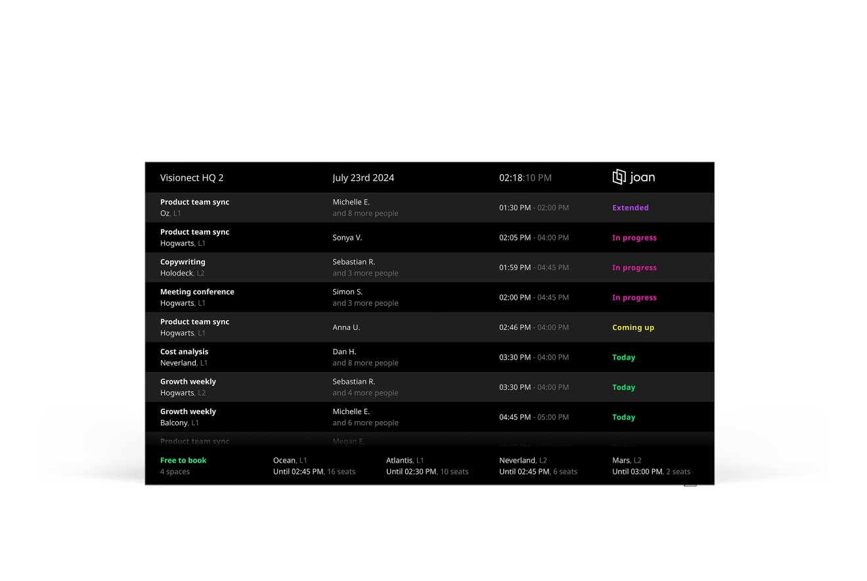Click Today status for Cost analysis
The width and height of the screenshot is (867, 581).
[x=623, y=358]
